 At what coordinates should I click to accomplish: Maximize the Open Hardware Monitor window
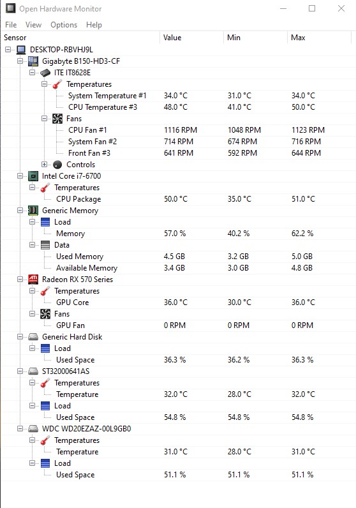coord(312,8)
